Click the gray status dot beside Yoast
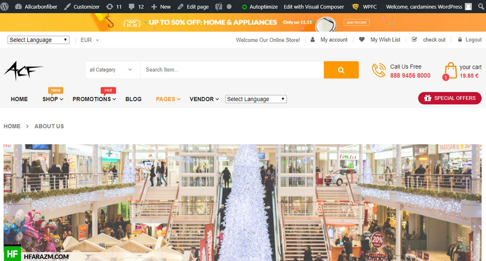 229,6
